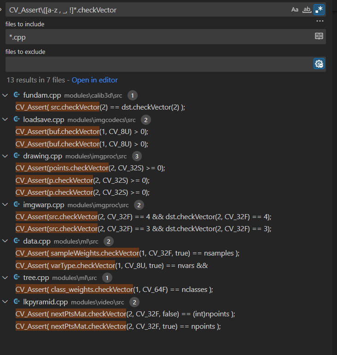Screen dimensions: 337x355
Task: Click C++ file icon of imgwarp.cpp
Action: [17, 204]
